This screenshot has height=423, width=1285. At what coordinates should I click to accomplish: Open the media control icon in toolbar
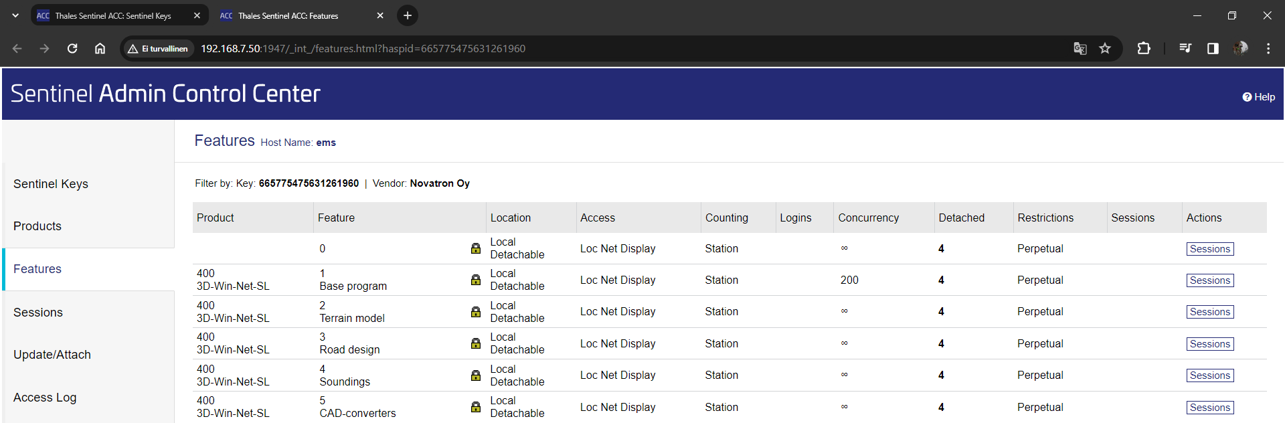[x=1185, y=48]
